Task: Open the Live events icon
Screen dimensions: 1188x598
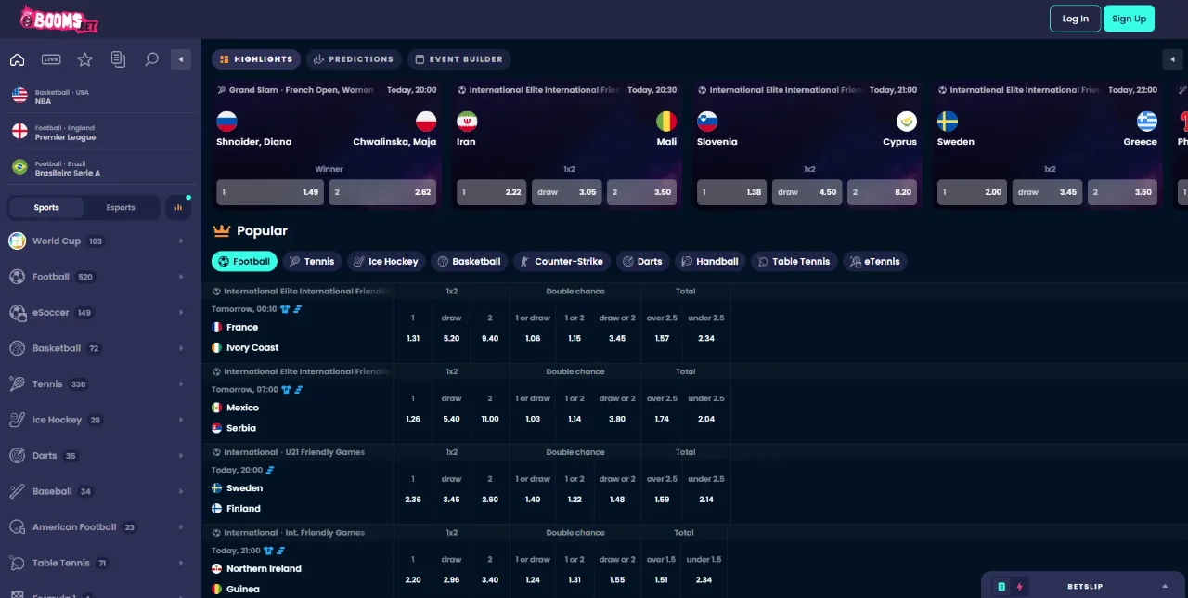Action: (x=51, y=59)
